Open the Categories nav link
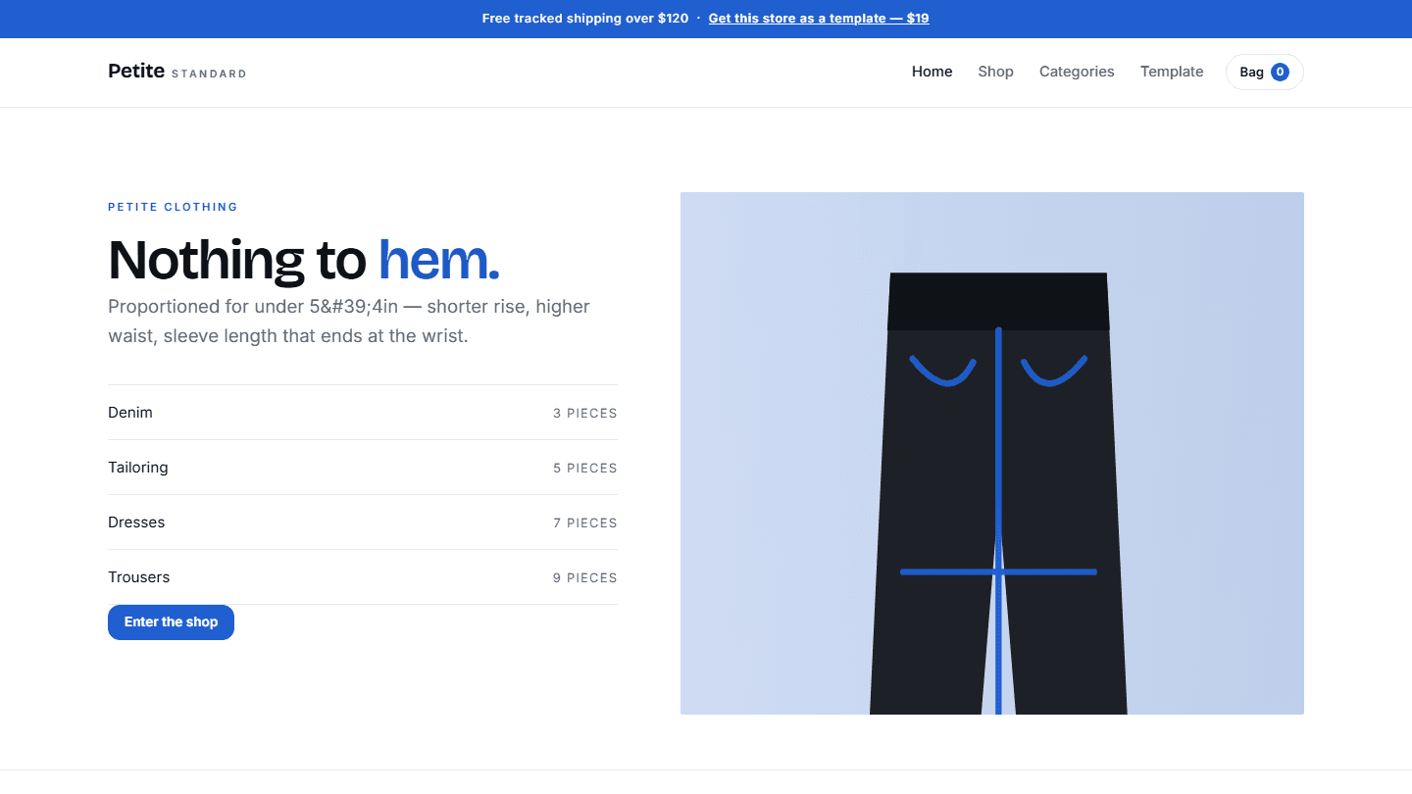This screenshot has height=794, width=1412. tap(1077, 72)
